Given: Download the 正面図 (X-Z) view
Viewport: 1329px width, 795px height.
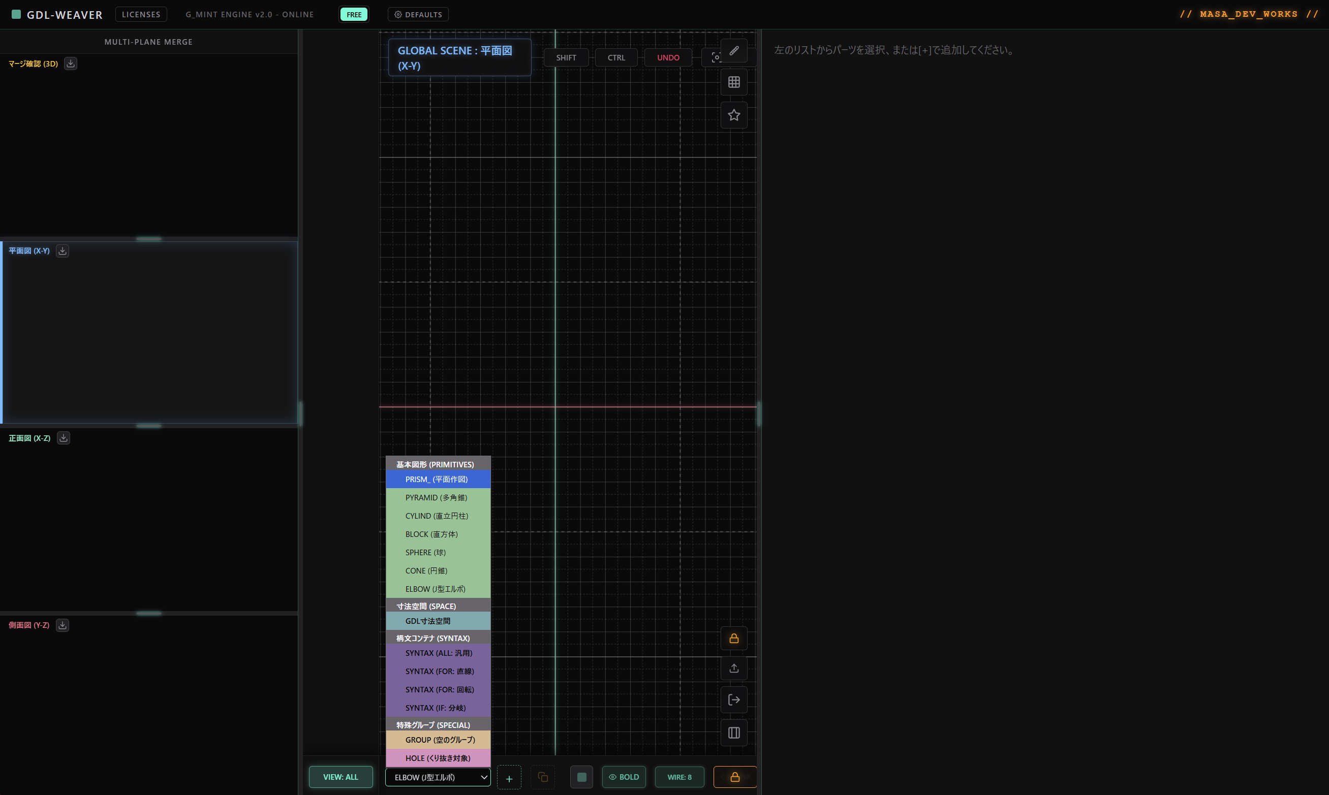Looking at the screenshot, I should [63, 438].
